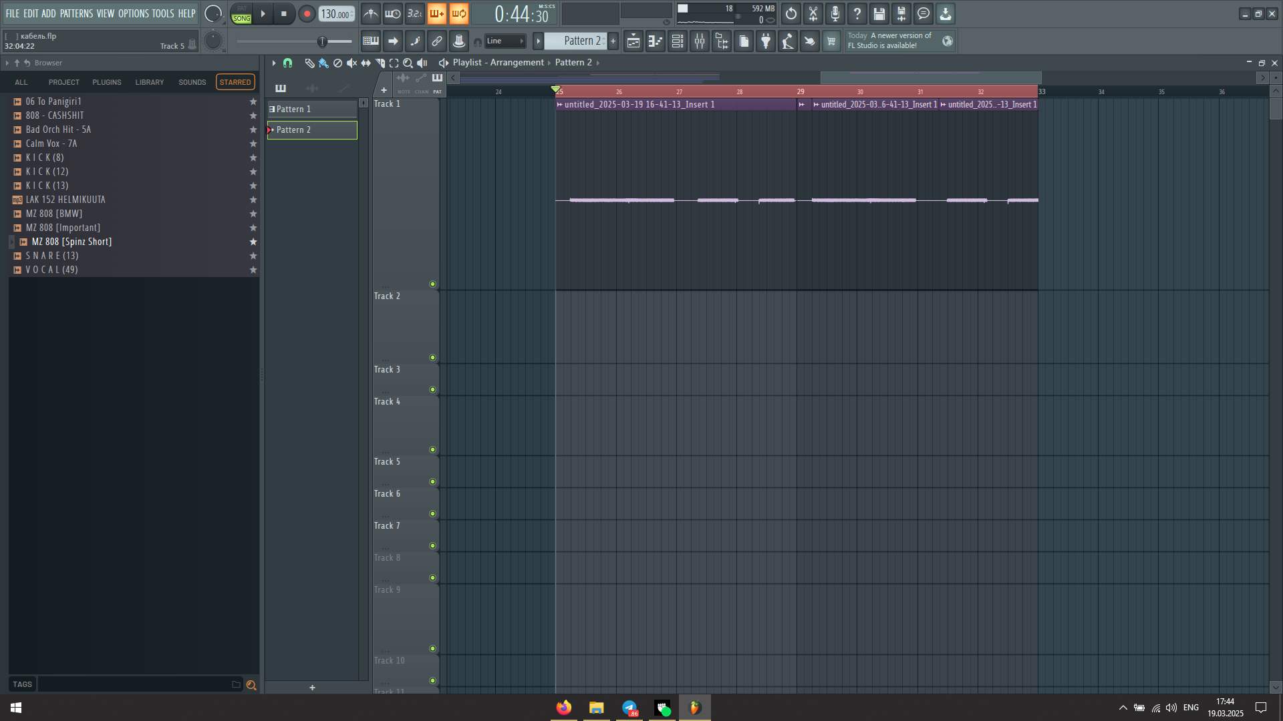Click the plug-shaped plugin picker icon
Image resolution: width=1283 pixels, height=721 pixels.
[x=766, y=41]
